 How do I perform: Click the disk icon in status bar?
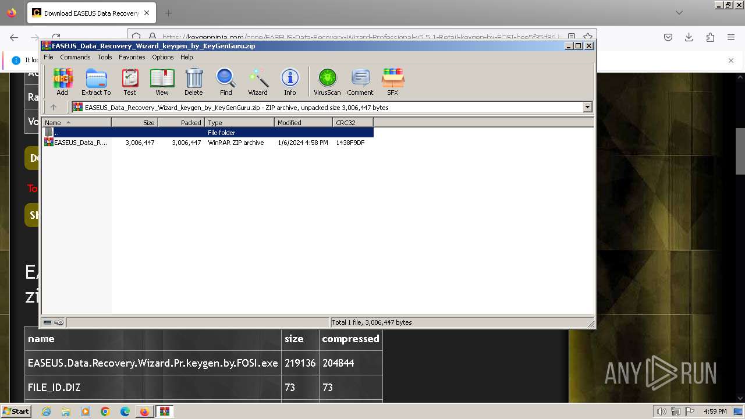tap(48, 322)
